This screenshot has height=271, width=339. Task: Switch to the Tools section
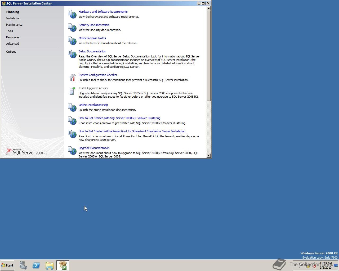pos(10,31)
